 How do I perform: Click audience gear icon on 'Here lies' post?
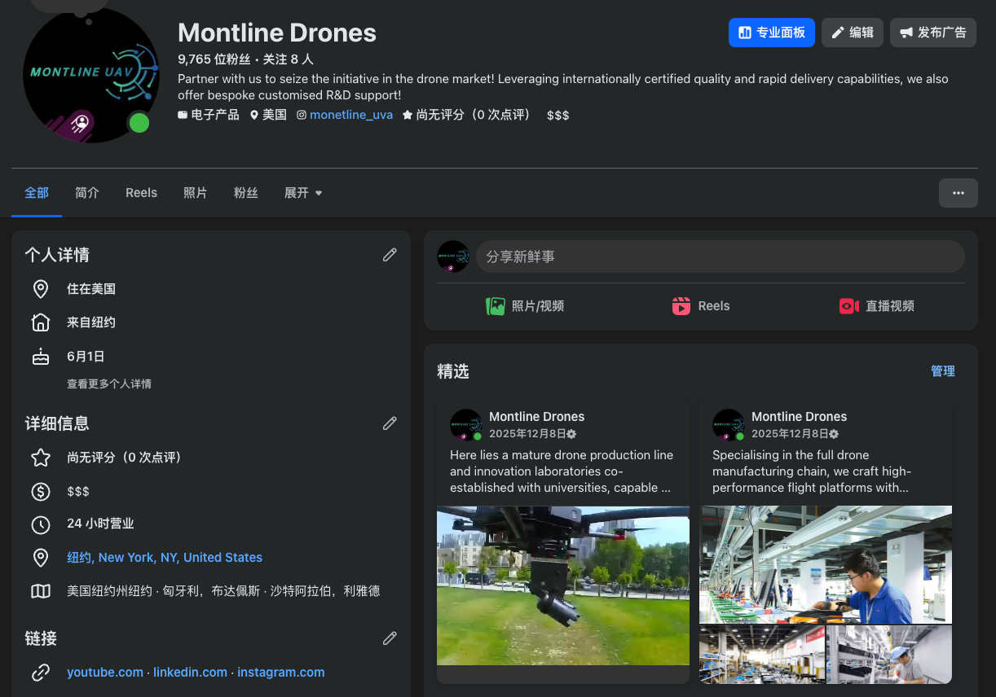click(571, 434)
